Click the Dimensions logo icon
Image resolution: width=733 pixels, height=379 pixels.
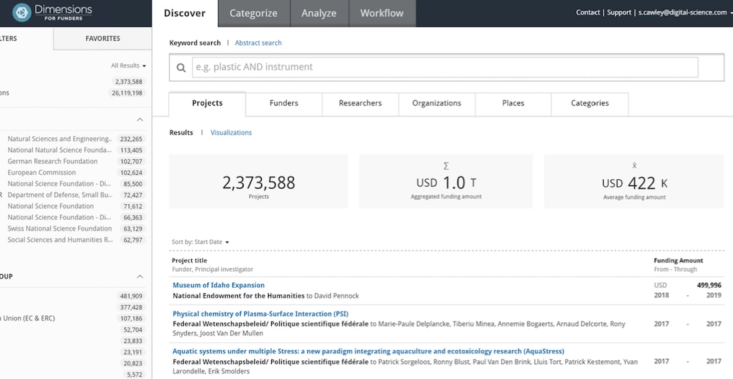click(22, 13)
